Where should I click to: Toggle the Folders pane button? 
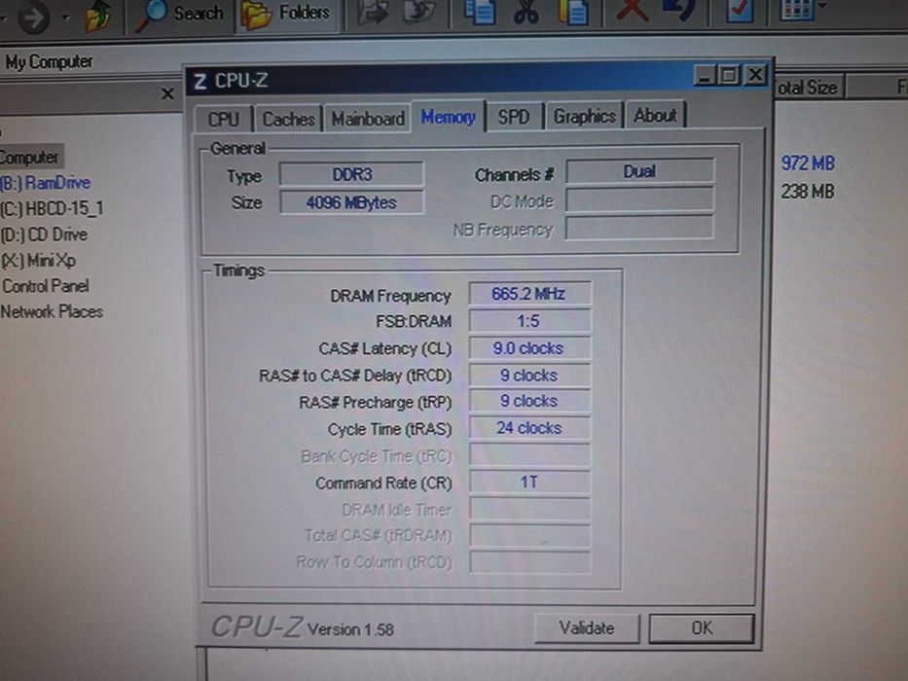(285, 15)
